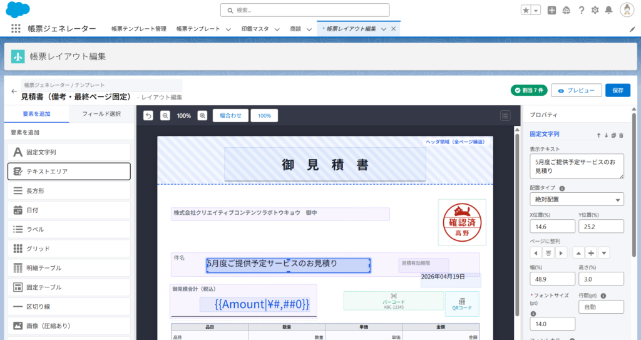Align element to page bottom
641x340 pixels.
(604, 253)
